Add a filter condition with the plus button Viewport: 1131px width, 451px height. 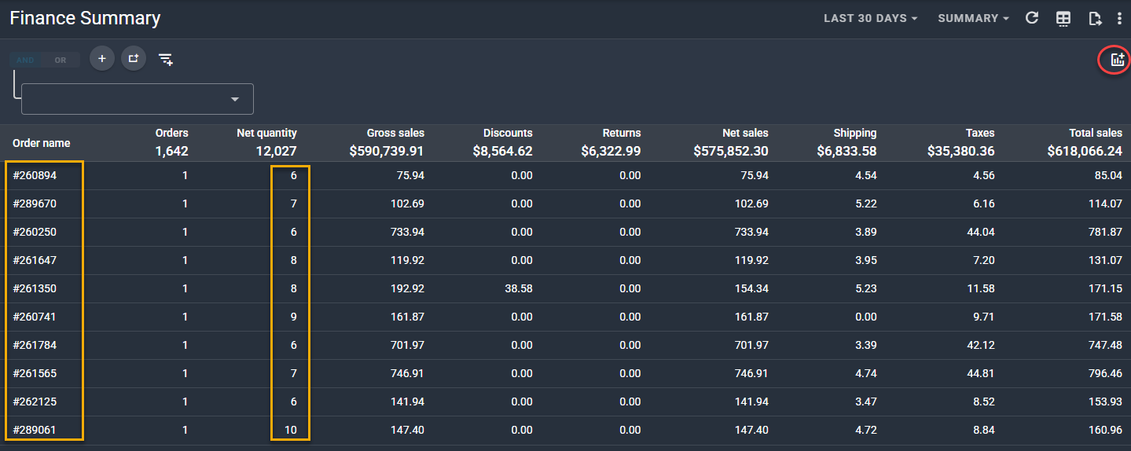[x=102, y=59]
